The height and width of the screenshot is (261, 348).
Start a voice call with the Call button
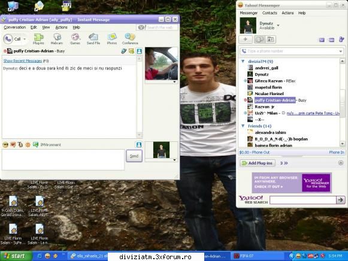[13, 39]
